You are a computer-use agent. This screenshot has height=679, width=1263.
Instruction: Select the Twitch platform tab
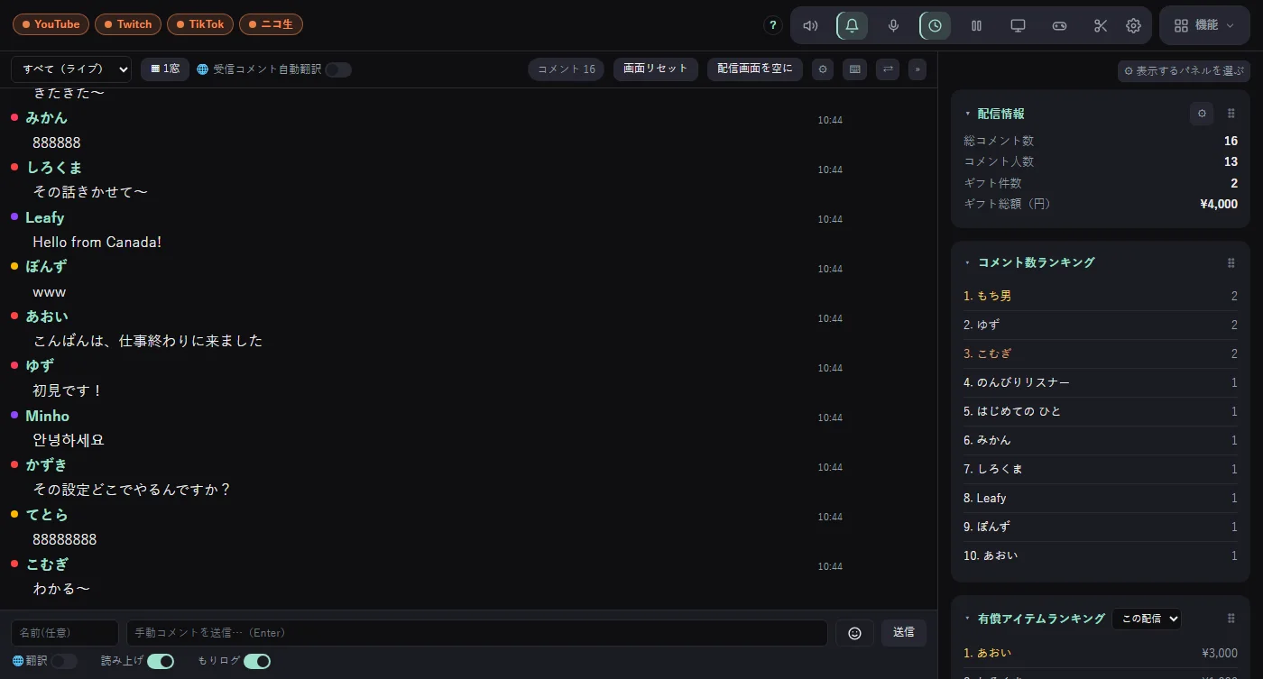(x=128, y=24)
